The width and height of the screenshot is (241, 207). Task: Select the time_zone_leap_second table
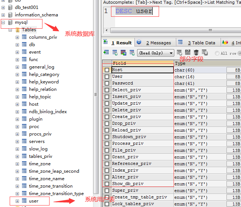click(x=54, y=171)
